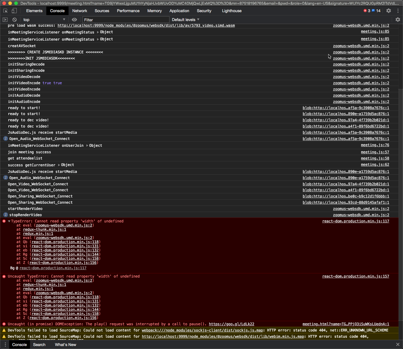Click the blue message count badge
Image resolution: width=403 pixels, height=349 pixels.
click(376, 11)
